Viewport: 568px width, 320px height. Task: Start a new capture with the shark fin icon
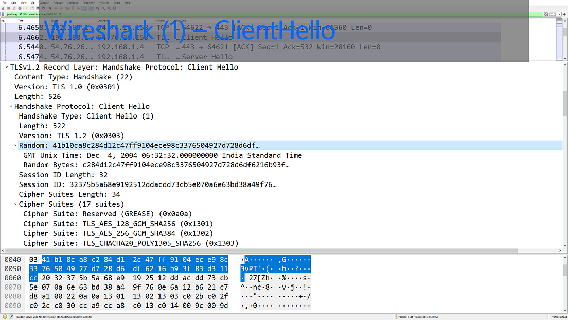click(x=3, y=8)
